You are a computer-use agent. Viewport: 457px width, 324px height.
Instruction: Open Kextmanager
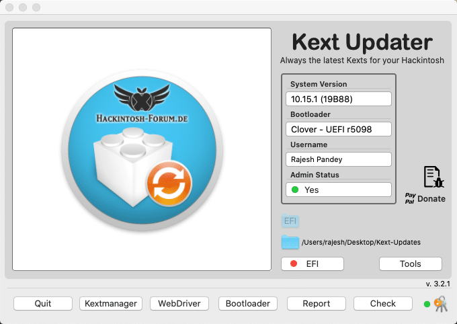coord(111,303)
